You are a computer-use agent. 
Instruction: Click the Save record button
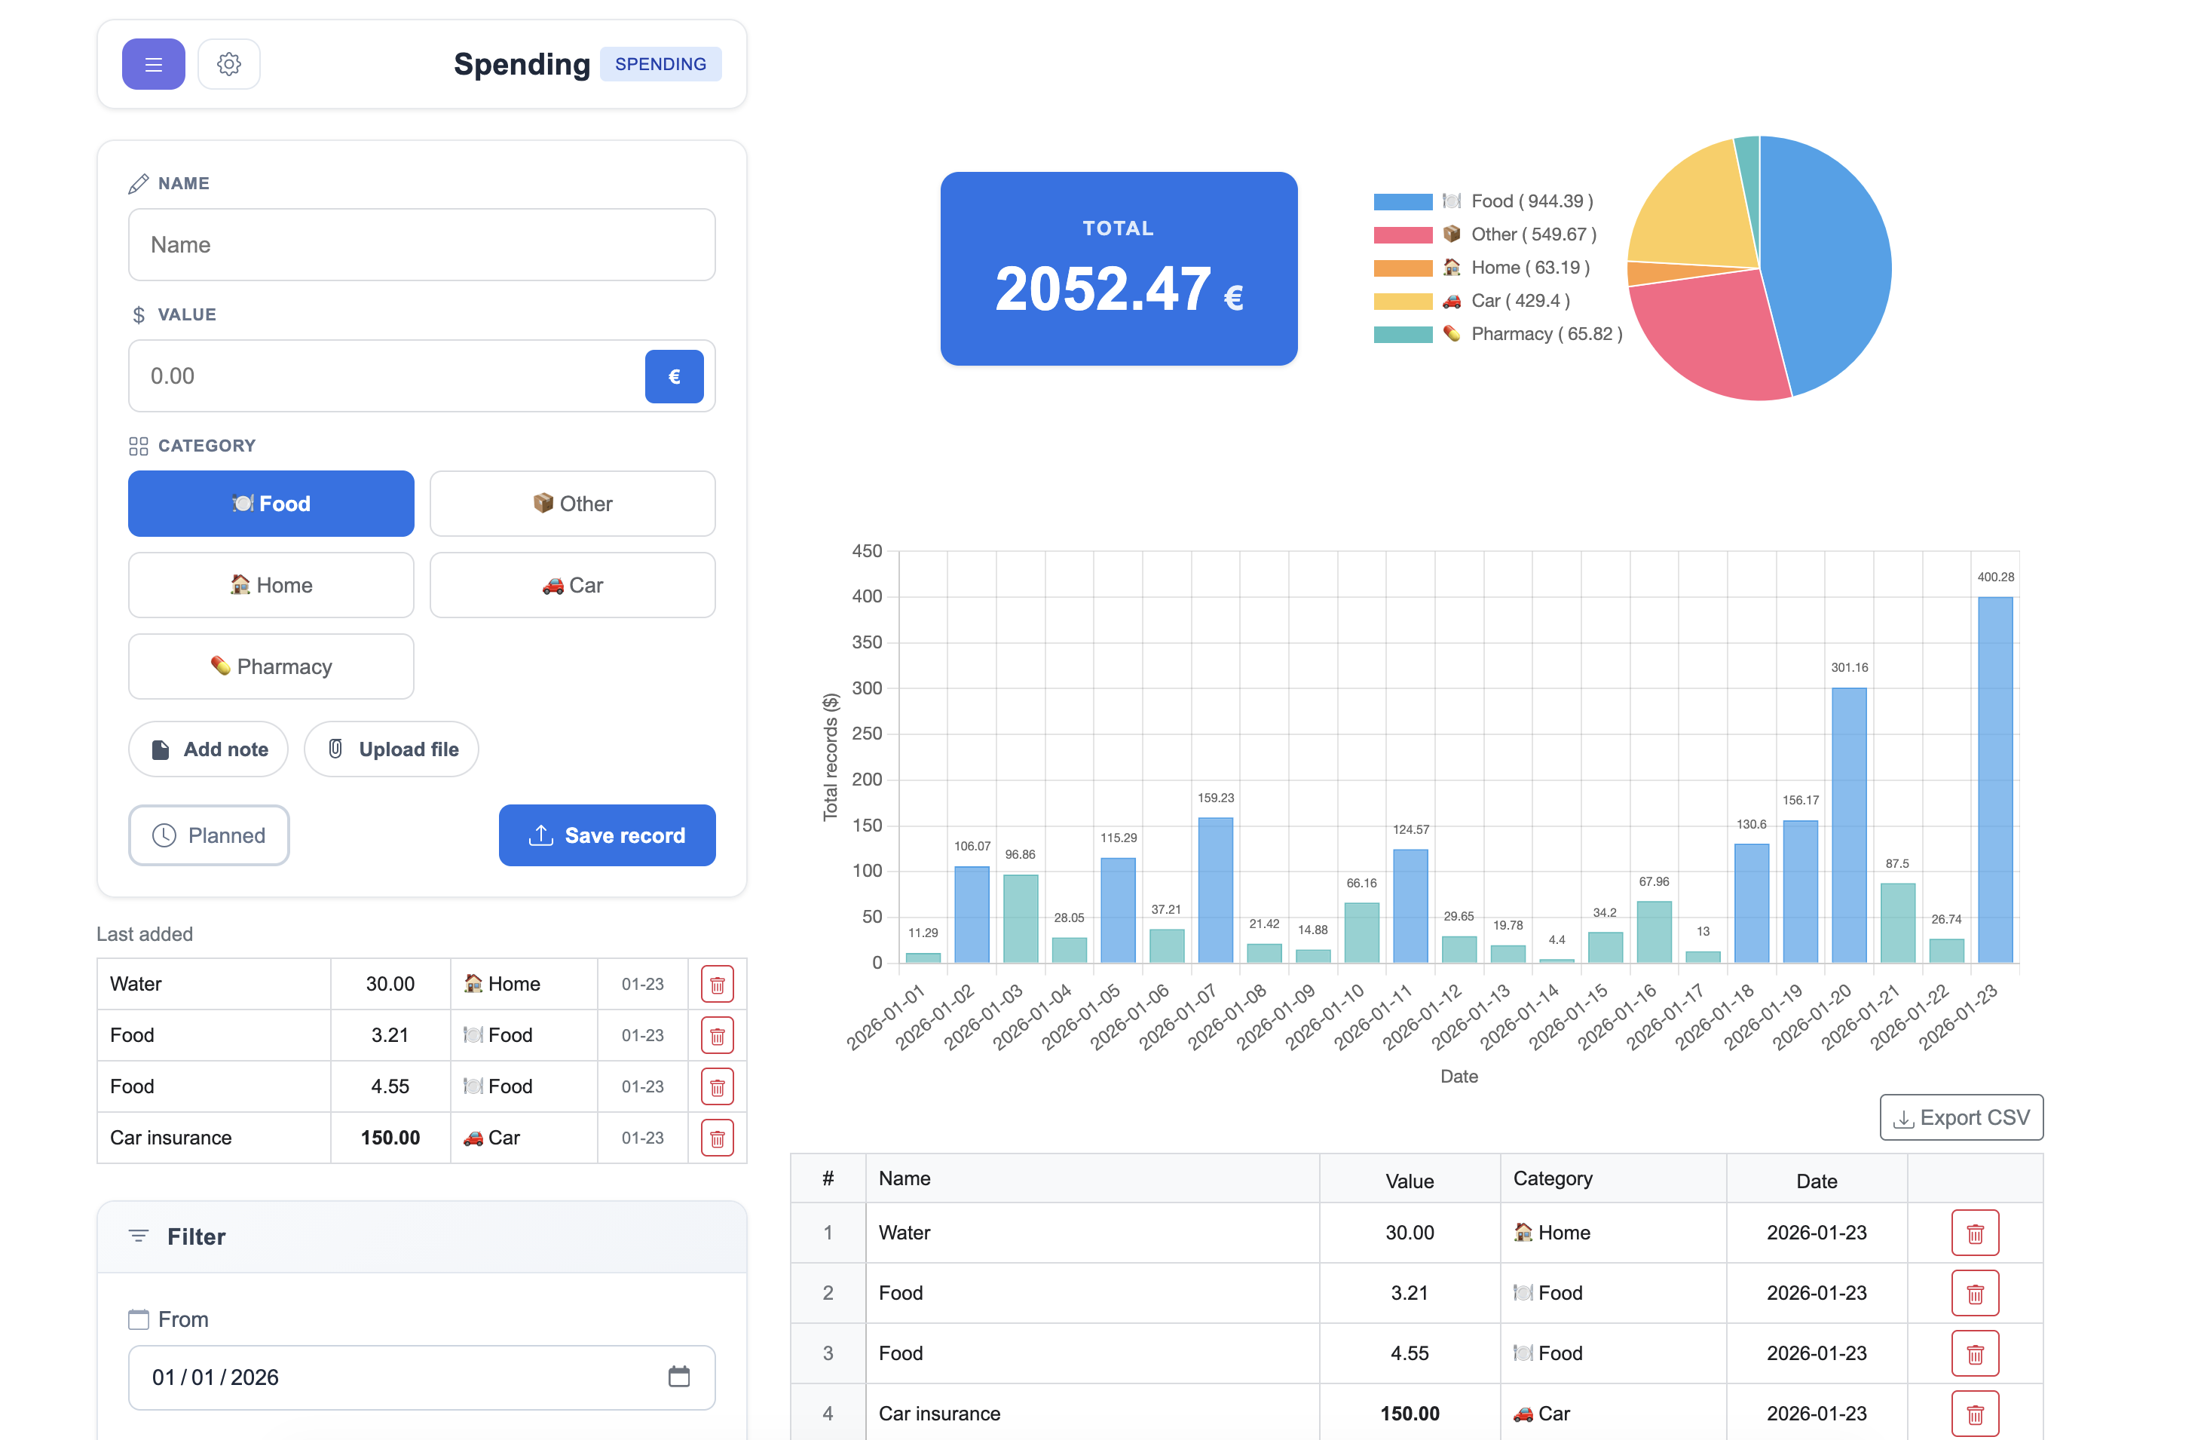pyautogui.click(x=607, y=835)
